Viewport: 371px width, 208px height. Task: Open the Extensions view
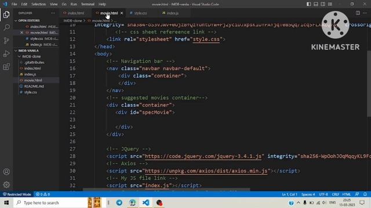pos(6,67)
